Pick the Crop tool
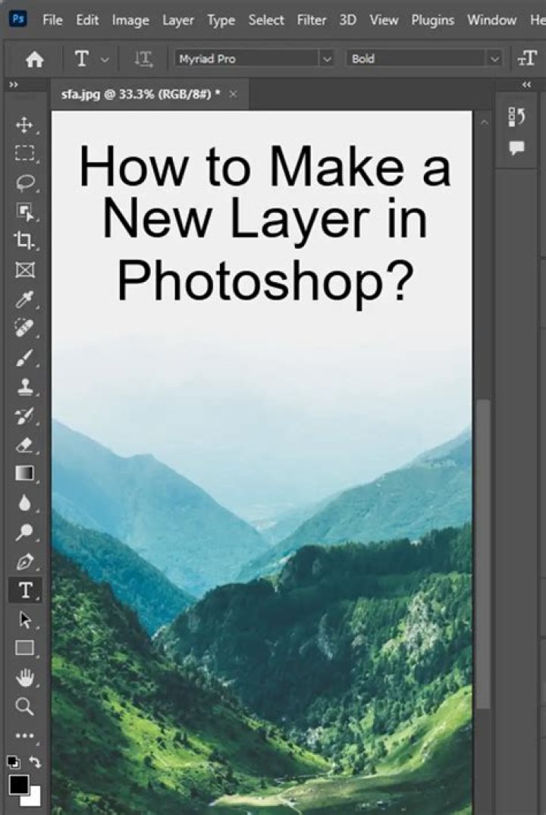The height and width of the screenshot is (815, 546). point(24,240)
